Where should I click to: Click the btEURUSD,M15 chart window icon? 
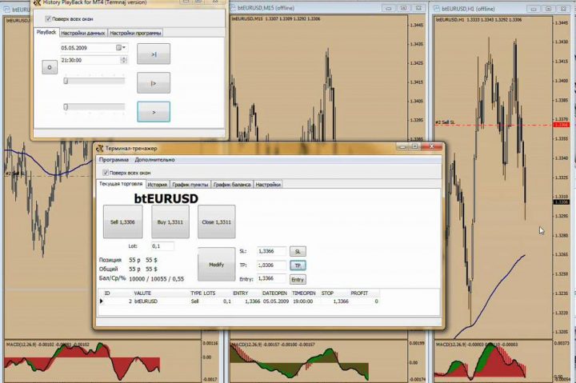232,6
